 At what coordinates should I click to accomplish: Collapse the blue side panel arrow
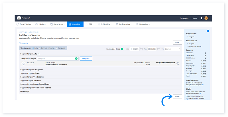pos(208,31)
